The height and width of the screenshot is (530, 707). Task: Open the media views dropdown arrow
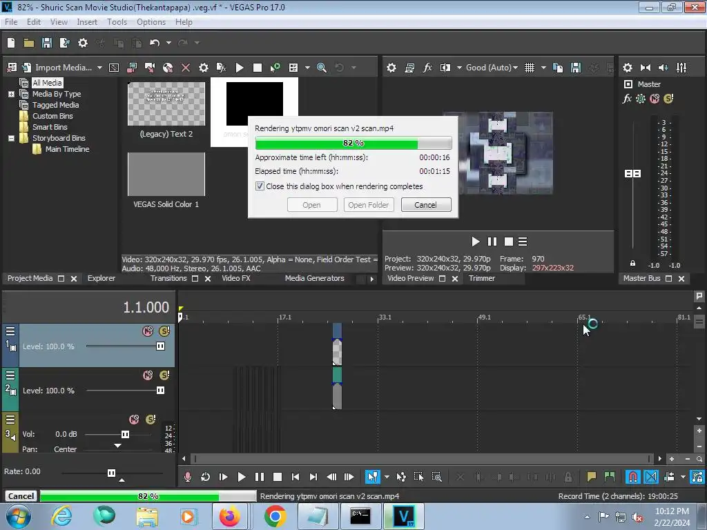click(x=307, y=68)
